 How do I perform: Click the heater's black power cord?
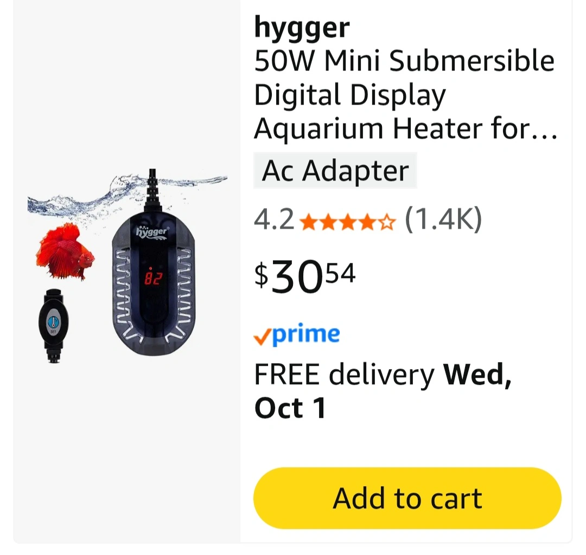pyautogui.click(x=152, y=190)
